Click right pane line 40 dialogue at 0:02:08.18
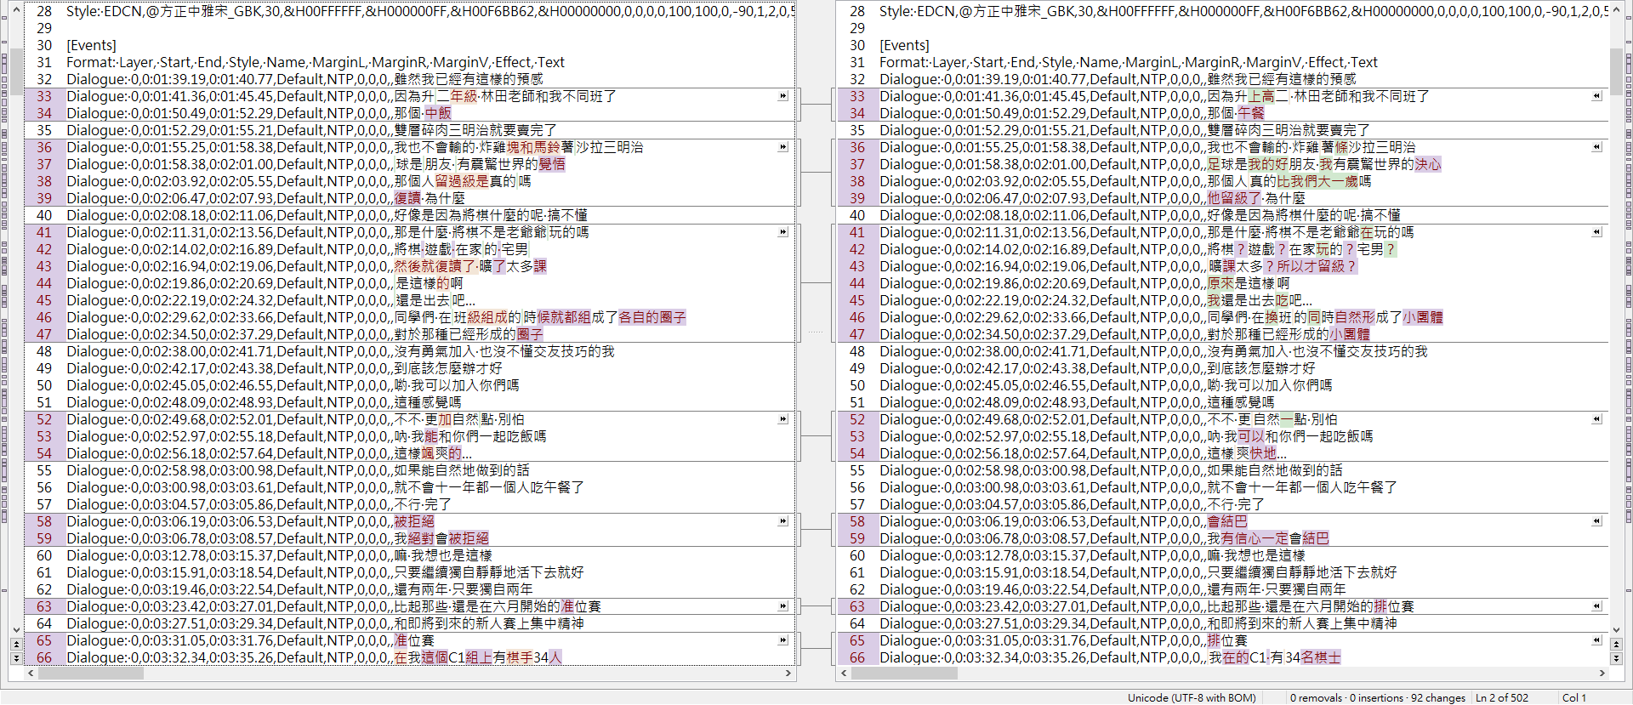The width and height of the screenshot is (1633, 705). pyautogui.click(x=1140, y=215)
